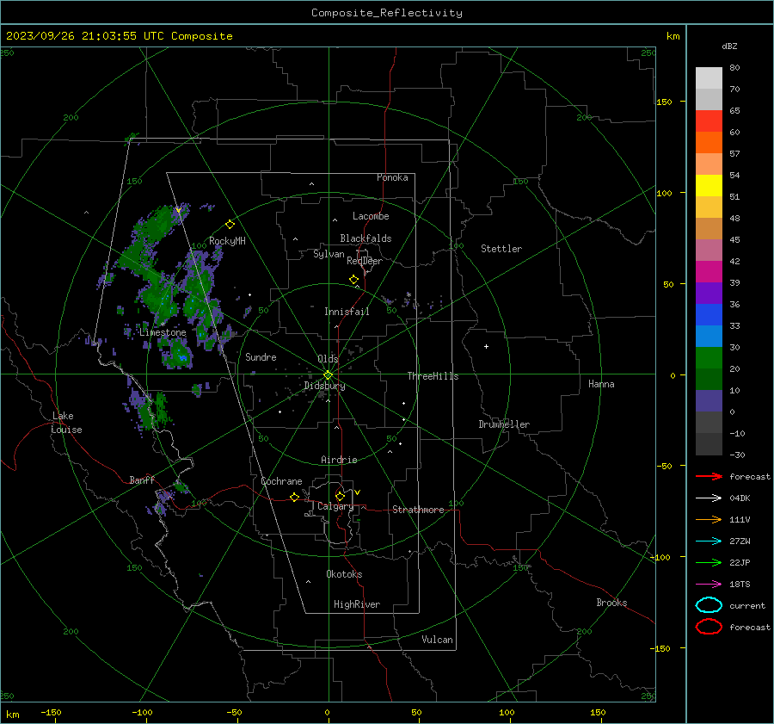Click the Airdrie label
The image size is (774, 724).
coord(339,460)
